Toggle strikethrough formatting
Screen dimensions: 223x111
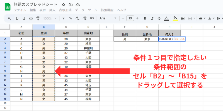pyautogui.click(x=159, y=18)
